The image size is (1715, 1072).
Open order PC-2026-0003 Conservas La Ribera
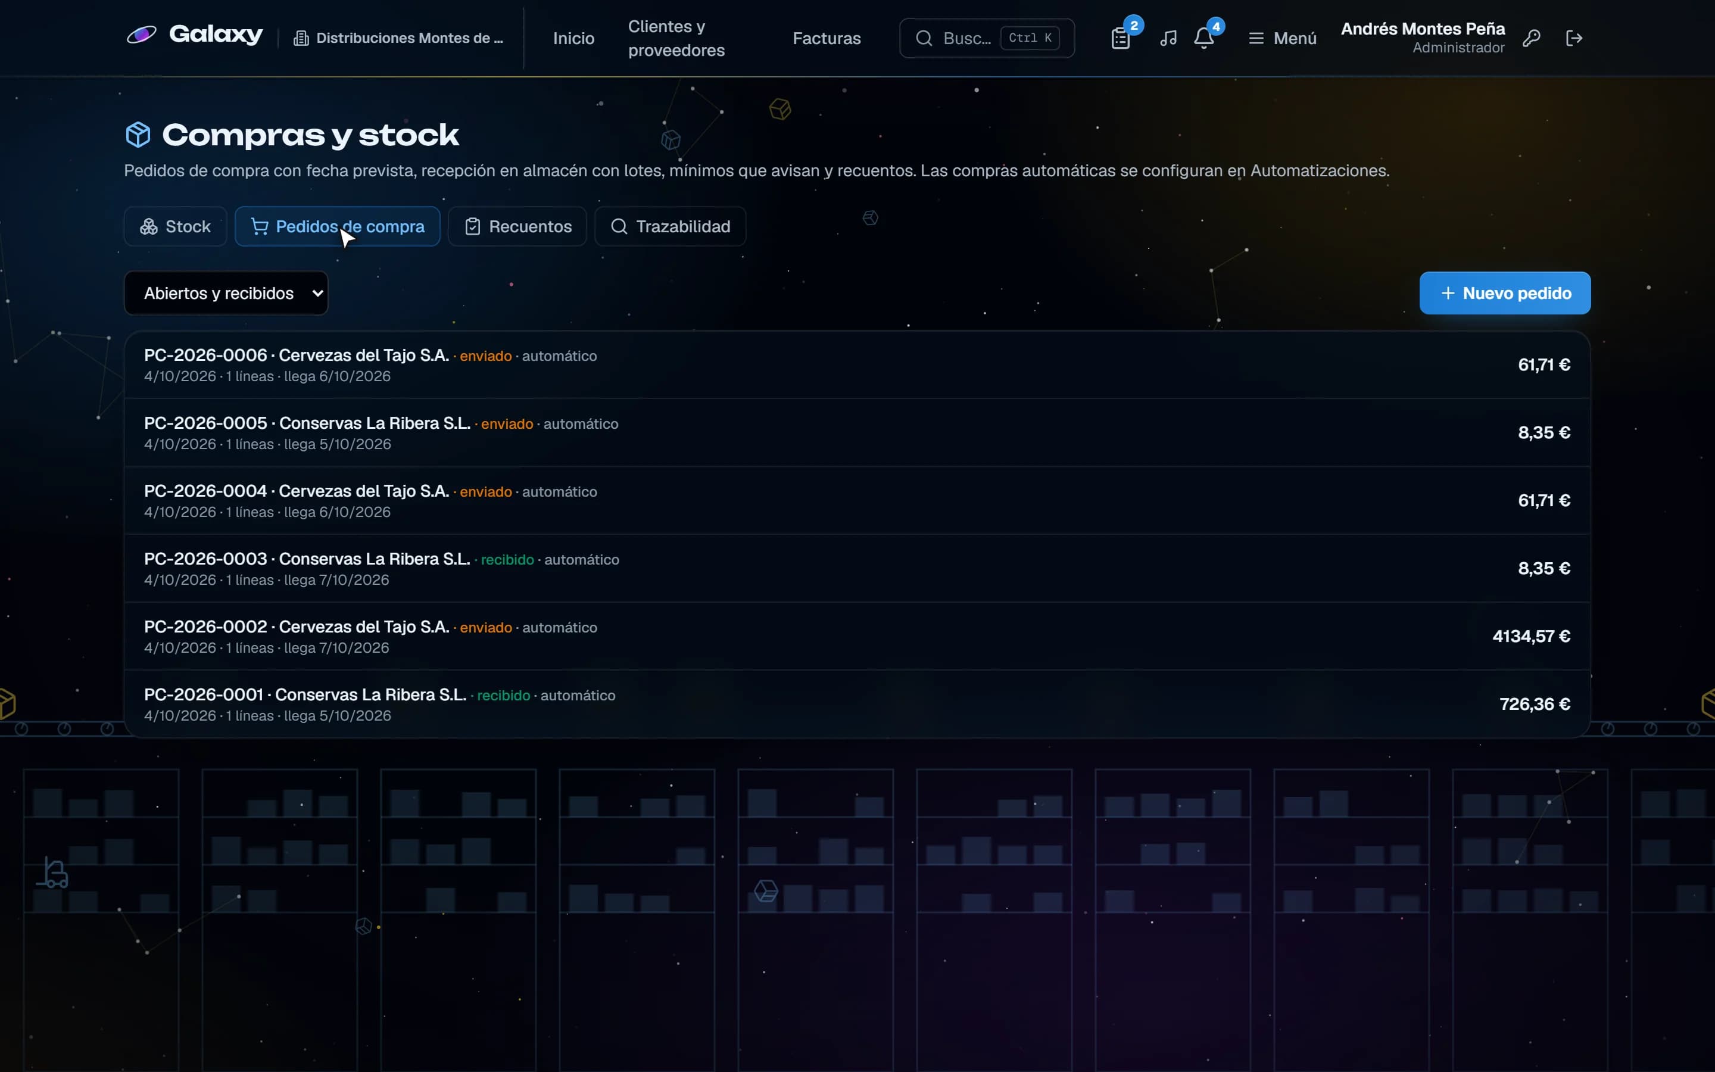point(857,569)
